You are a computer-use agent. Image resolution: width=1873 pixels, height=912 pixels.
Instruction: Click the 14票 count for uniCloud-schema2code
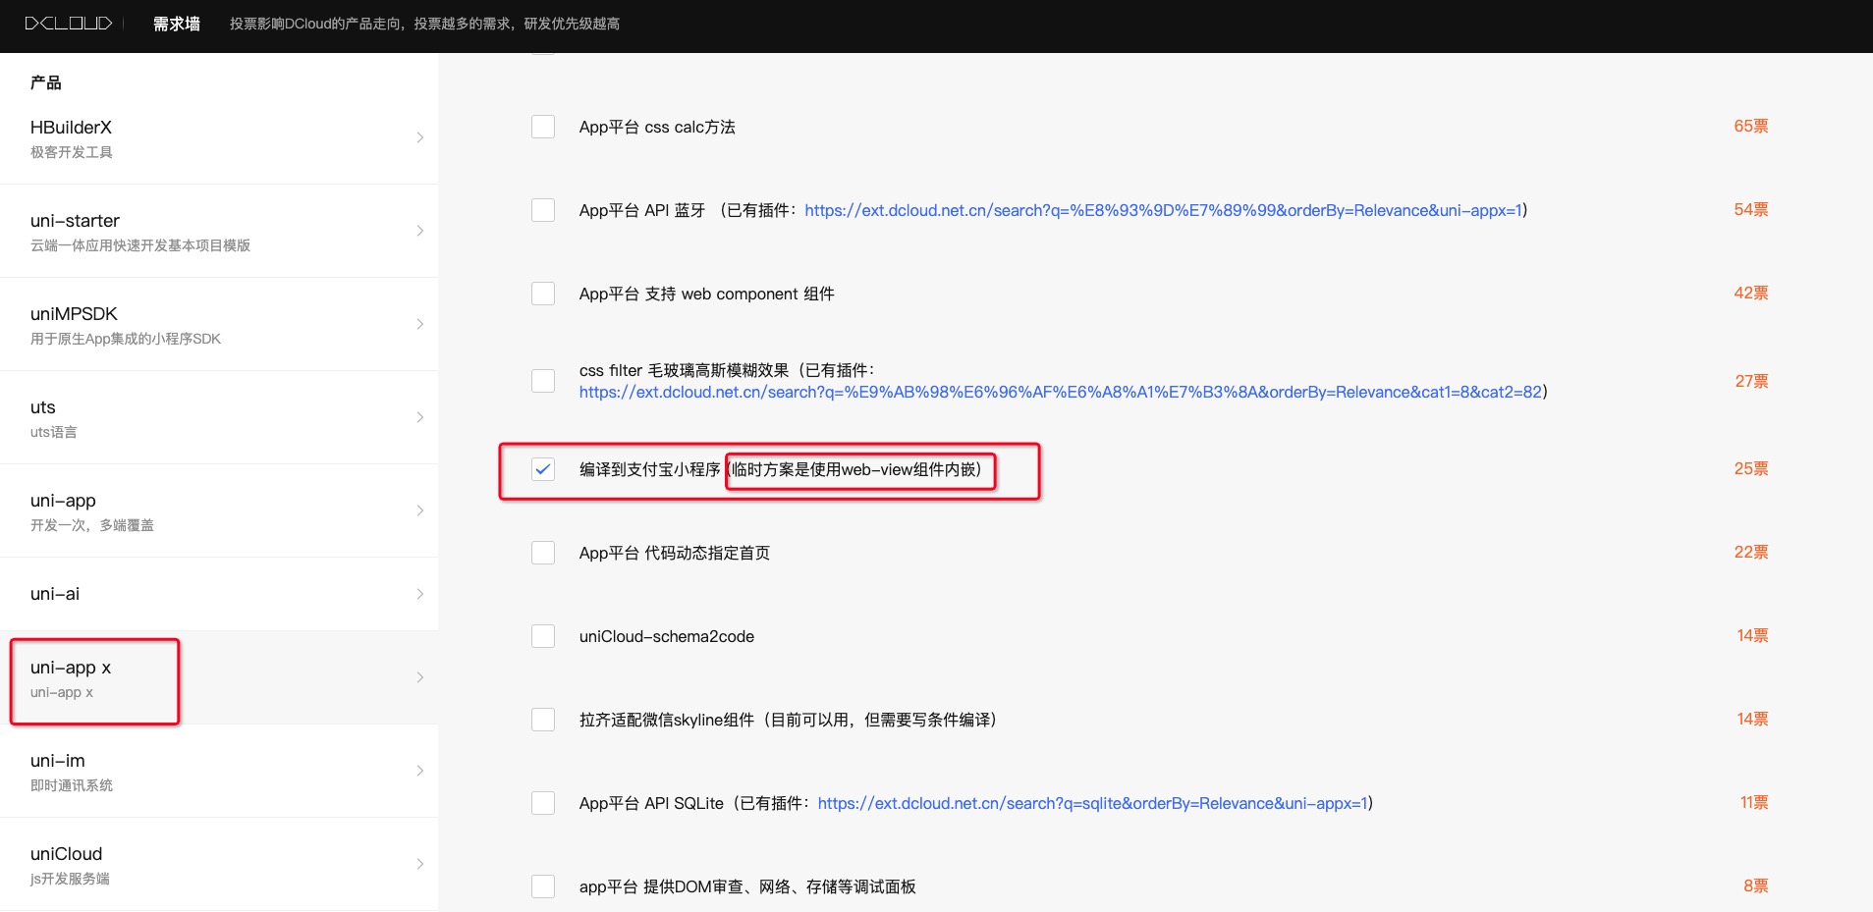coord(1753,636)
